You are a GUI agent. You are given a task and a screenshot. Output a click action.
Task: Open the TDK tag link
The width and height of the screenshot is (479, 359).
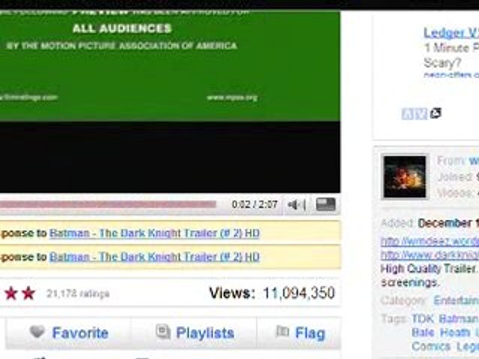click(423, 319)
